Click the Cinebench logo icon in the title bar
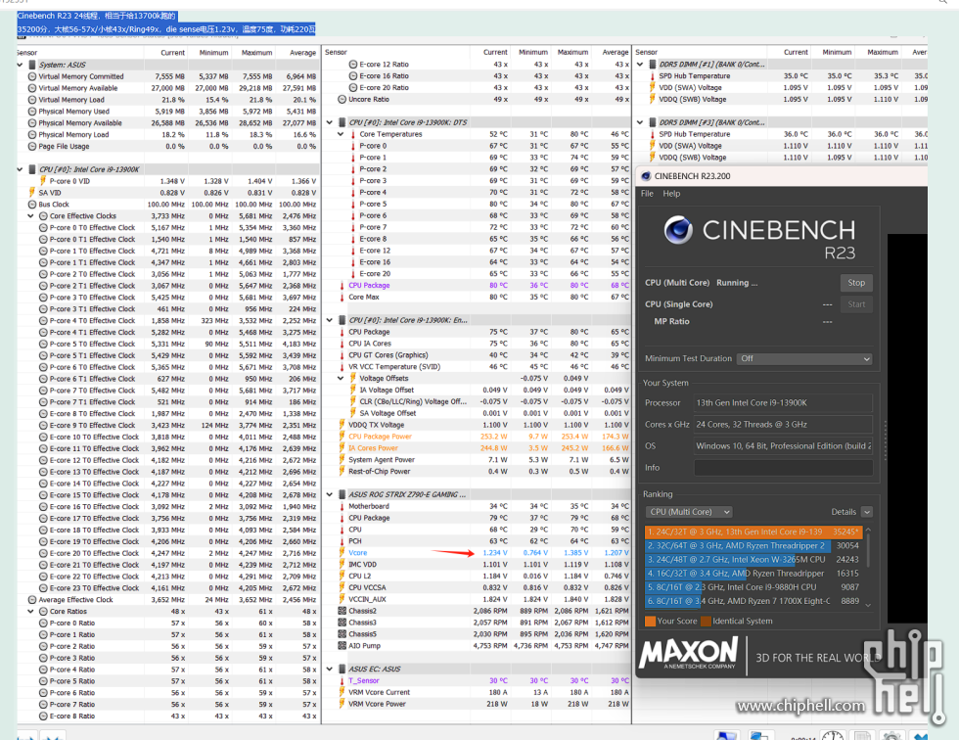 [645, 176]
